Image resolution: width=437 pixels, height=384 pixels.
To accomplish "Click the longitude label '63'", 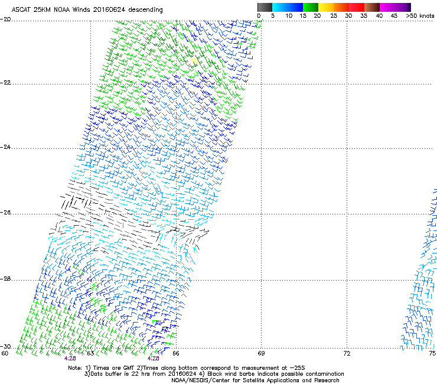I will pyautogui.click(x=90, y=354).
